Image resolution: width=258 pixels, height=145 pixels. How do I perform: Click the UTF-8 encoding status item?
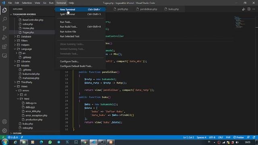pos(212,137)
